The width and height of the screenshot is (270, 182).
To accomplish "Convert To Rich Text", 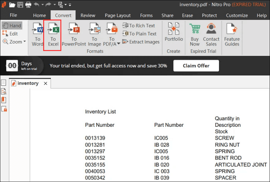I will (x=138, y=26).
